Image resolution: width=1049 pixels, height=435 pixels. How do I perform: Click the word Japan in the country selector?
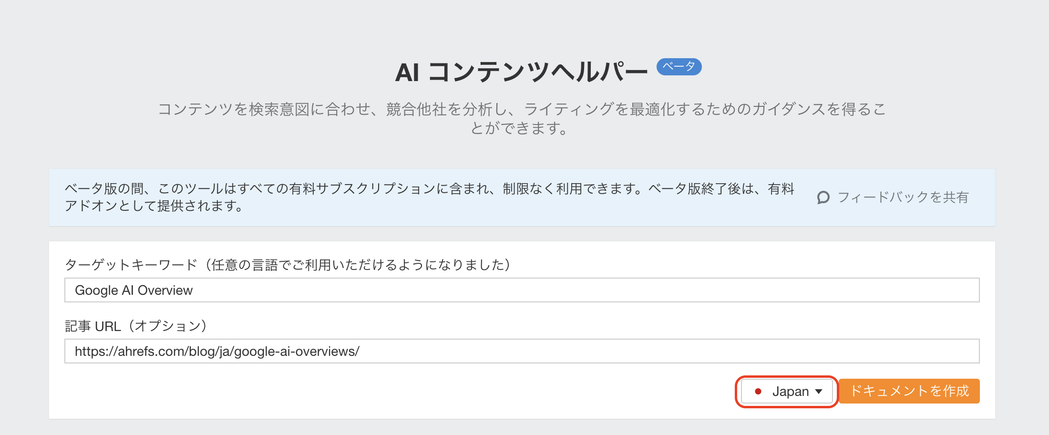coord(790,392)
